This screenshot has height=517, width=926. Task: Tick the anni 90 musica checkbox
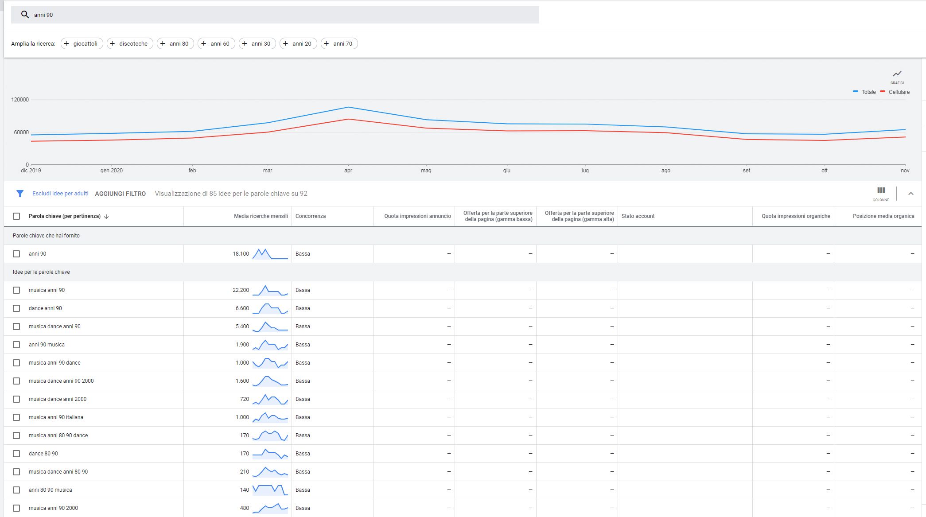point(16,345)
